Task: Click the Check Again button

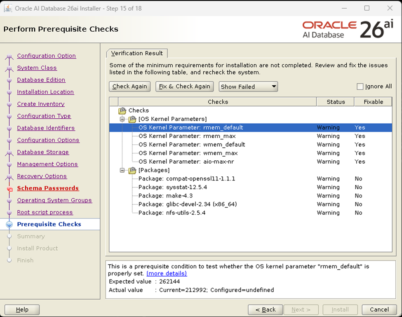Action: point(130,87)
